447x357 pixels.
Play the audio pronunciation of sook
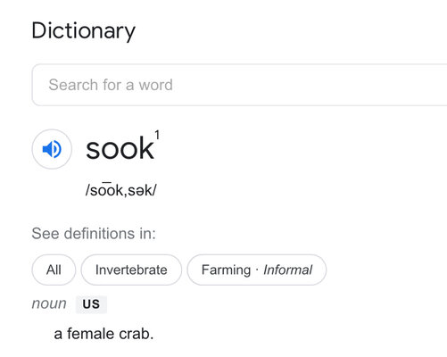tap(52, 149)
